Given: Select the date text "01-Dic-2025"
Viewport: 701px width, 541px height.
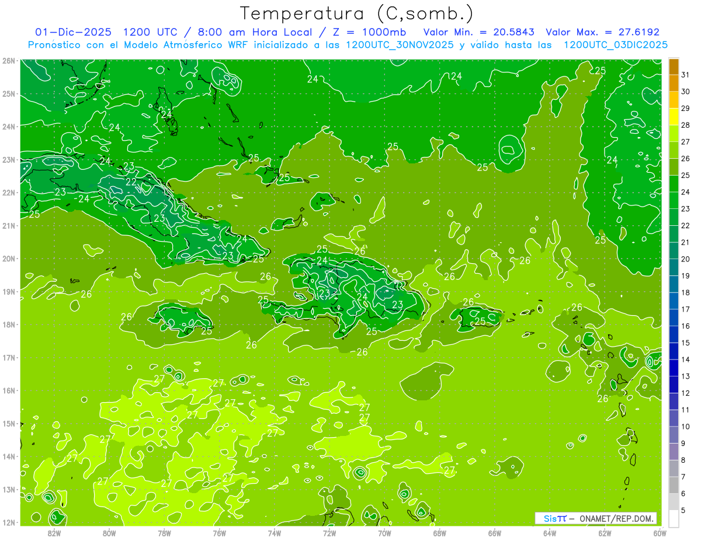Looking at the screenshot, I should [x=73, y=33].
